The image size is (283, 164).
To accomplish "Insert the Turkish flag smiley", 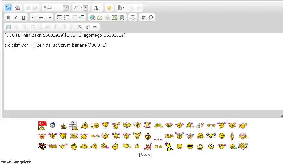I will 42,125.
